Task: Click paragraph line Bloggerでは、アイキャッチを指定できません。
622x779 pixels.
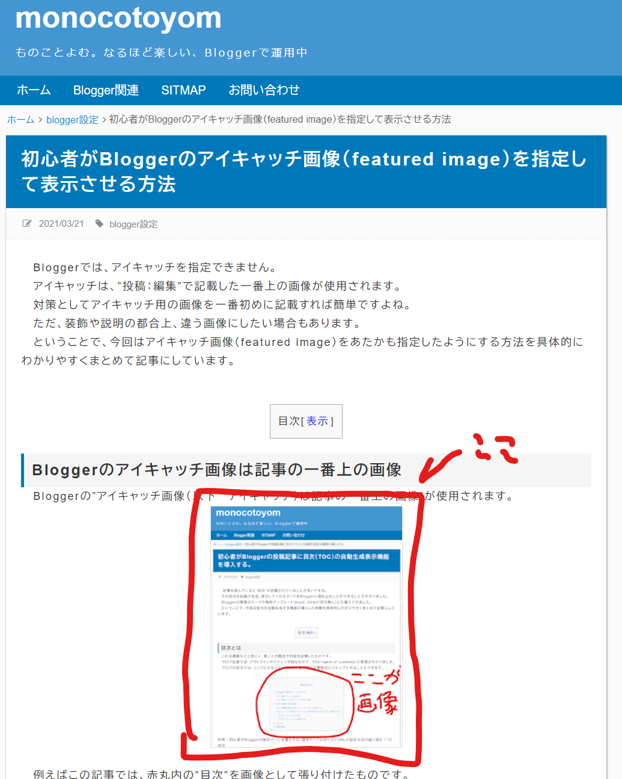Action: 155,268
